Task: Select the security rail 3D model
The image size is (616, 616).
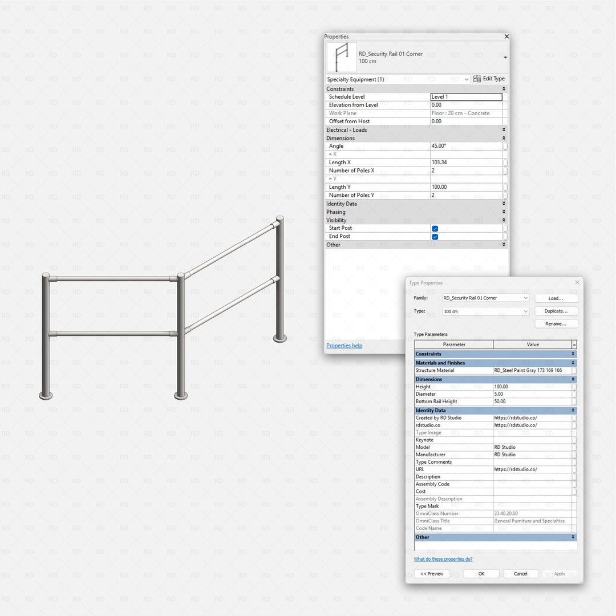Action: coord(163,307)
